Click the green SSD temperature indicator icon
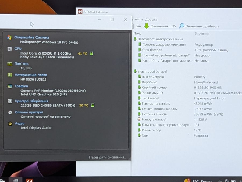The height and width of the screenshot is (182, 242). point(92,105)
